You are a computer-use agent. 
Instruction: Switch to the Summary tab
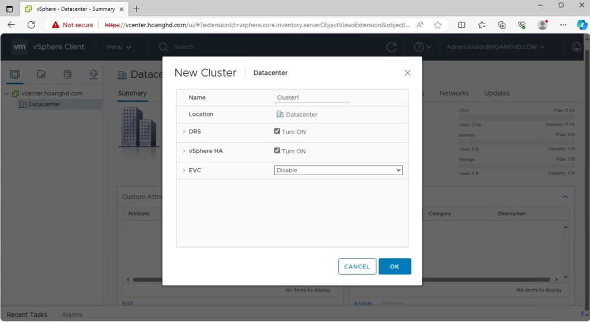click(x=132, y=93)
